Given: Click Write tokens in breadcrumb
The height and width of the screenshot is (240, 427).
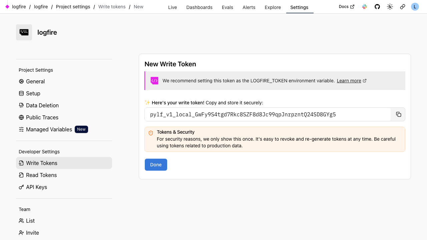Looking at the screenshot, I should point(112,7).
